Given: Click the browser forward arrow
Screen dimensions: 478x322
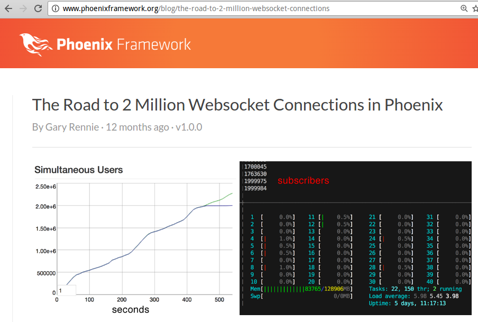Looking at the screenshot, I should pos(23,8).
